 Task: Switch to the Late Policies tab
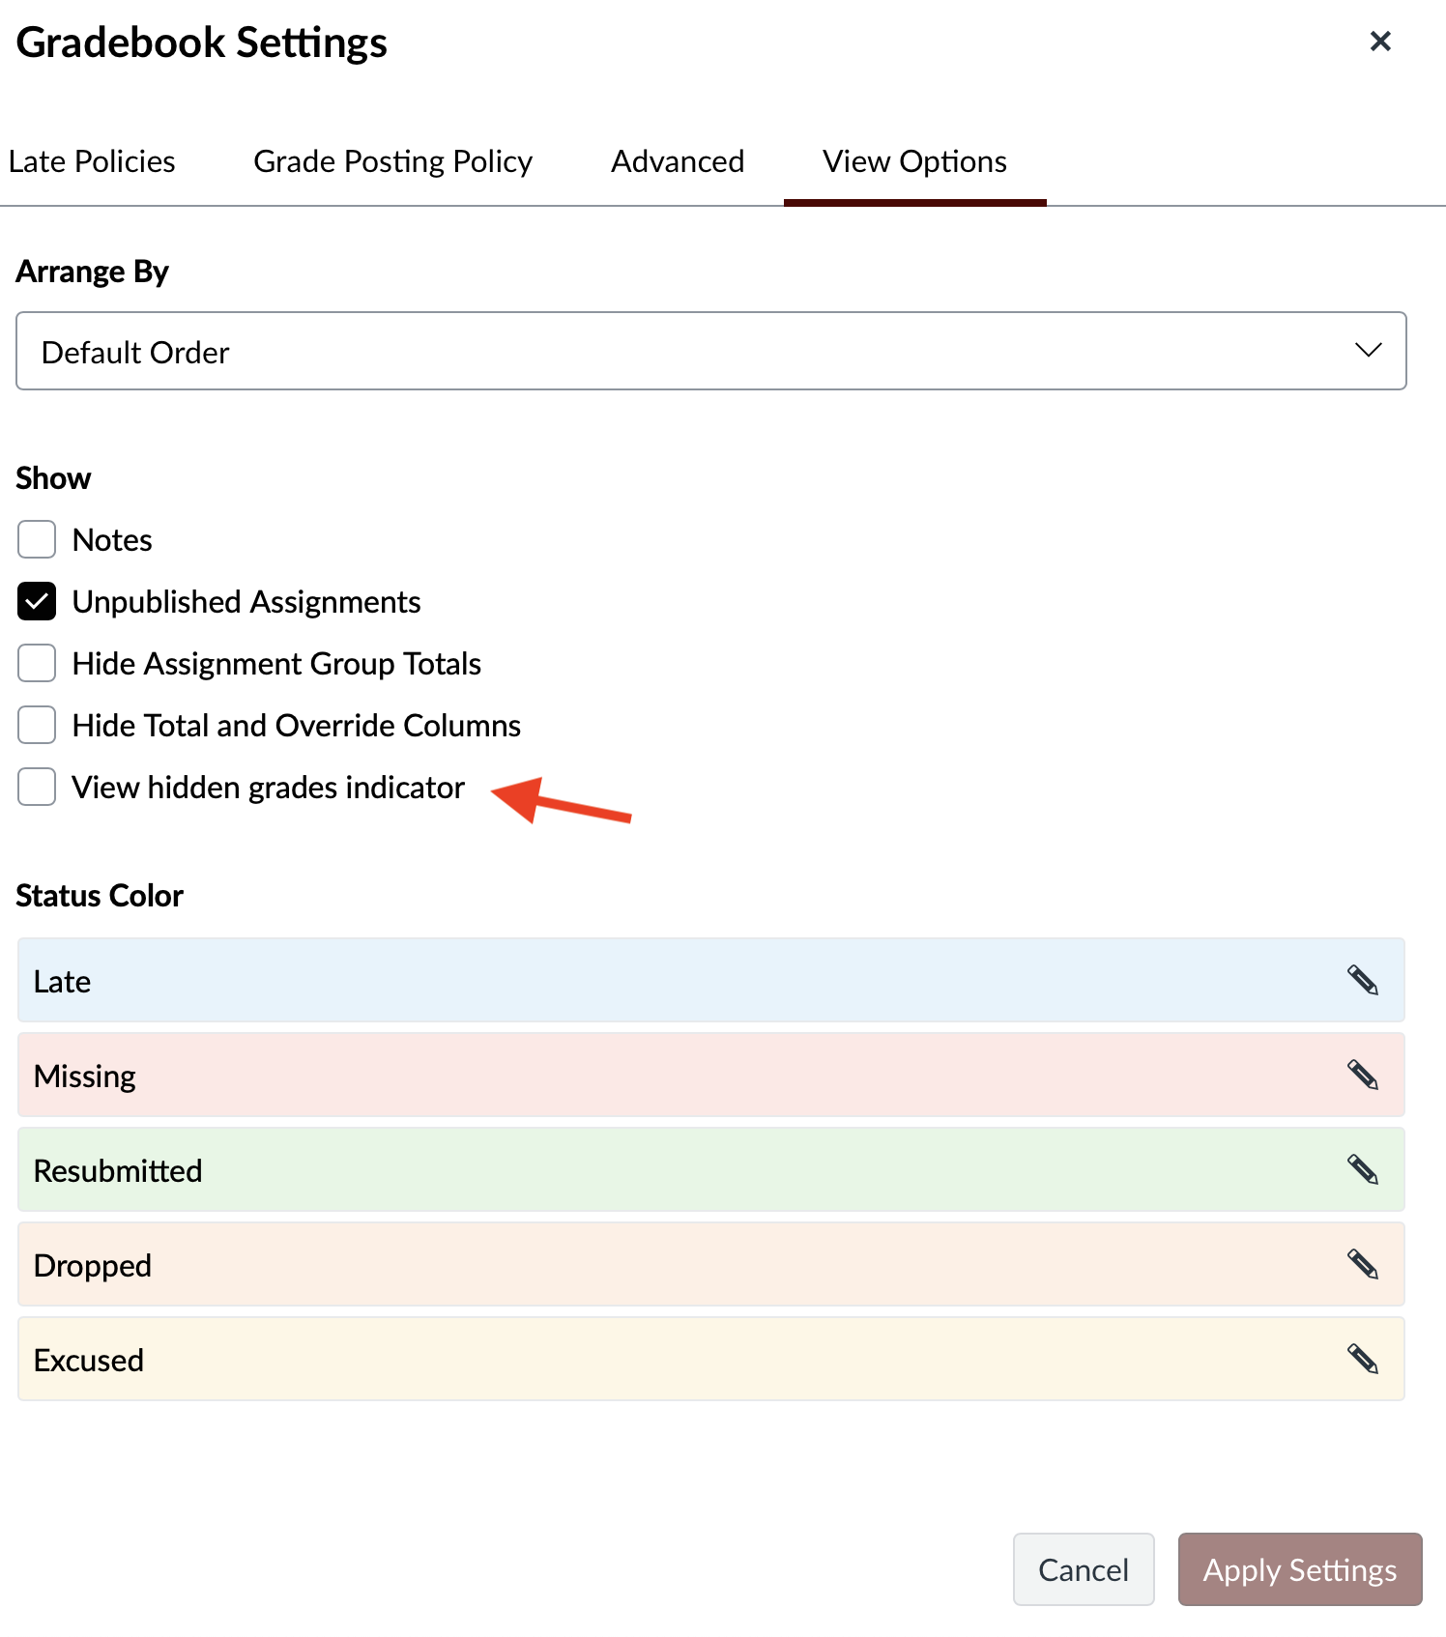92,160
